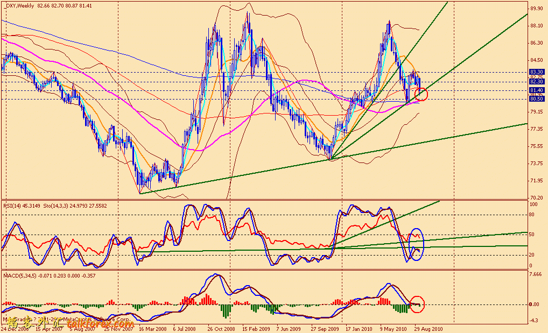Select the 100 level on RSI scale
This screenshot has width=548, height=333.
[x=533, y=204]
